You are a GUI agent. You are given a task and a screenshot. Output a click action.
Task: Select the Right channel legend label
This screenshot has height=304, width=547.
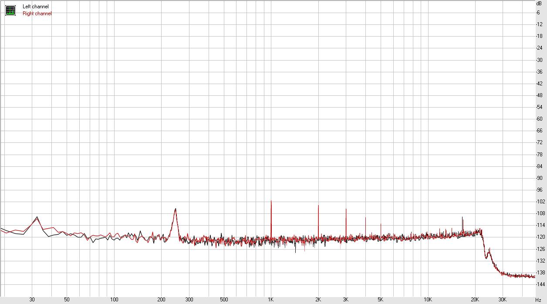point(37,14)
